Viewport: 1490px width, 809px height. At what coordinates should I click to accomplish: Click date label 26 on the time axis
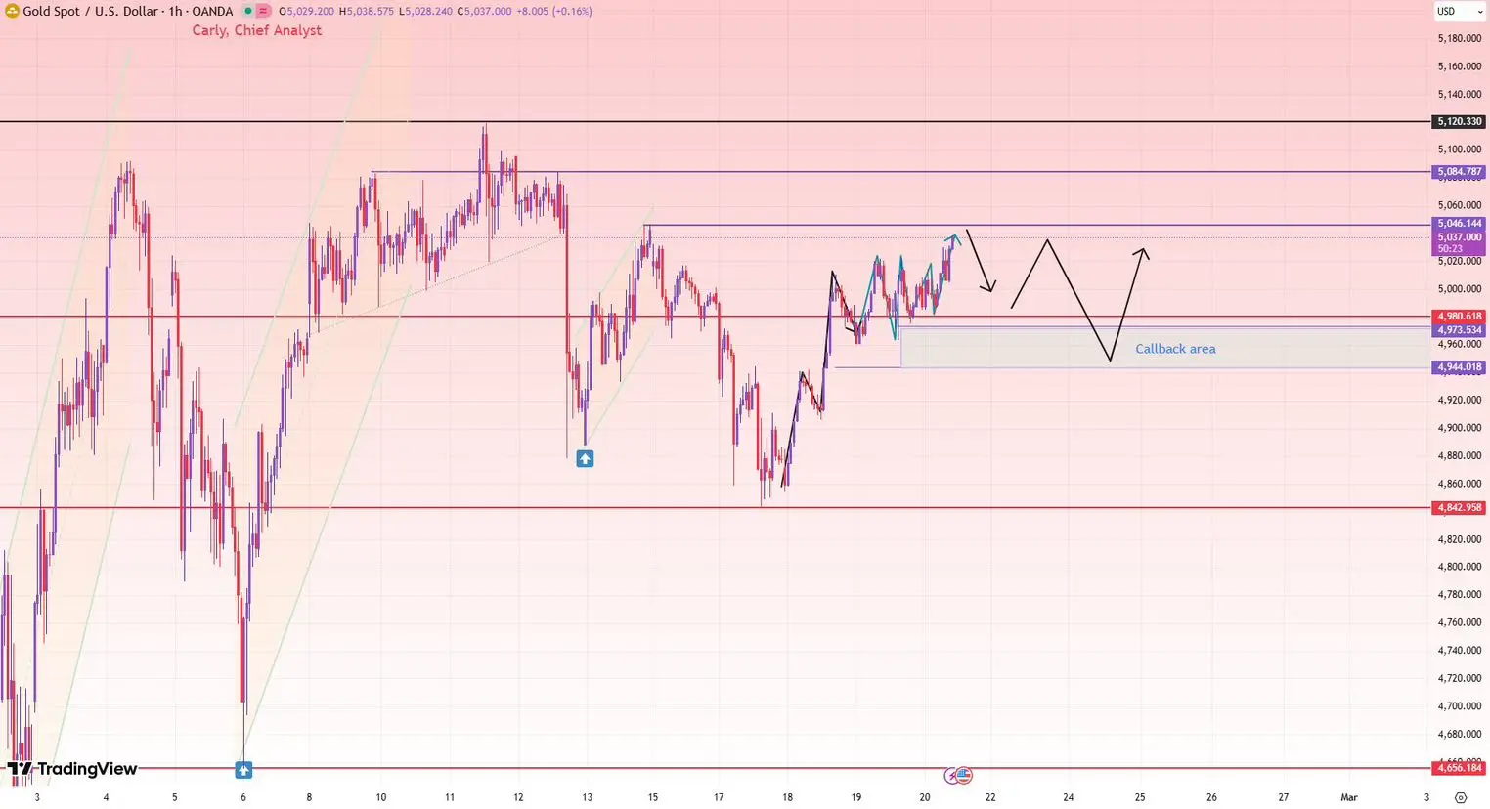(x=1211, y=797)
